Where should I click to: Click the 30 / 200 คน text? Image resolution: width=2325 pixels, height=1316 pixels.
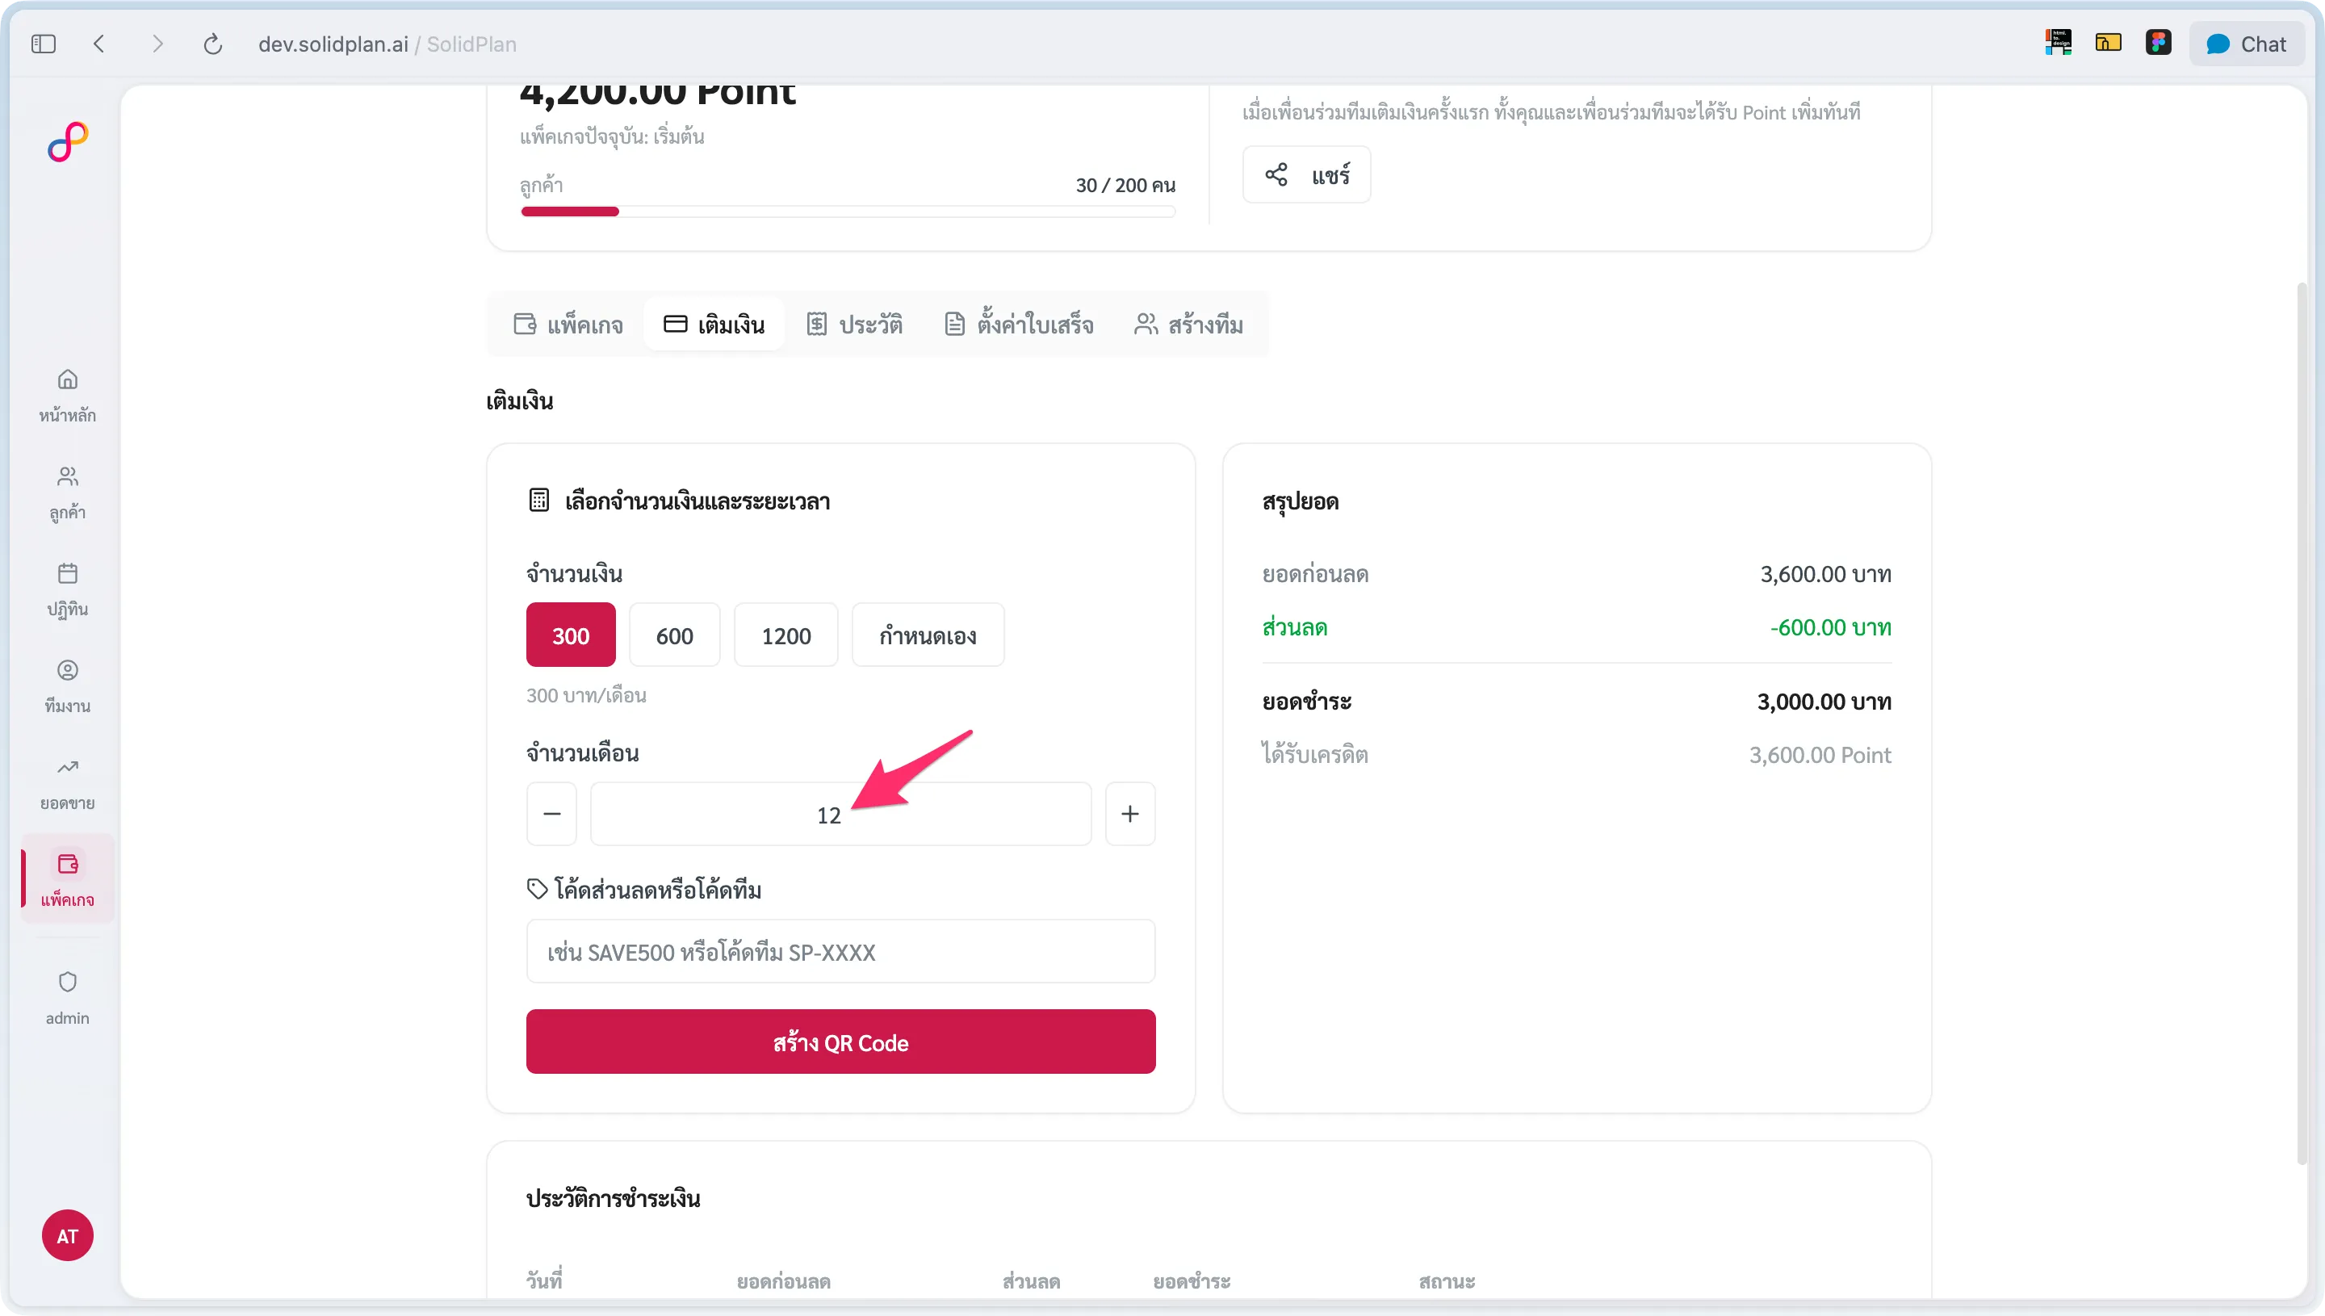1125,185
